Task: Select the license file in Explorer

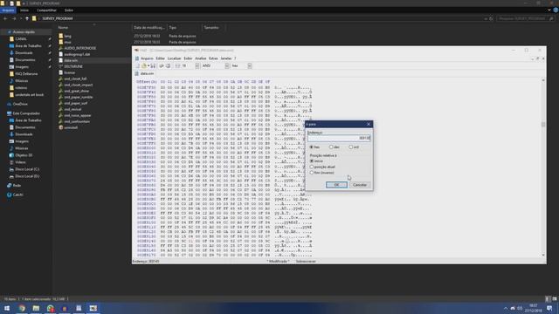Action: click(69, 72)
